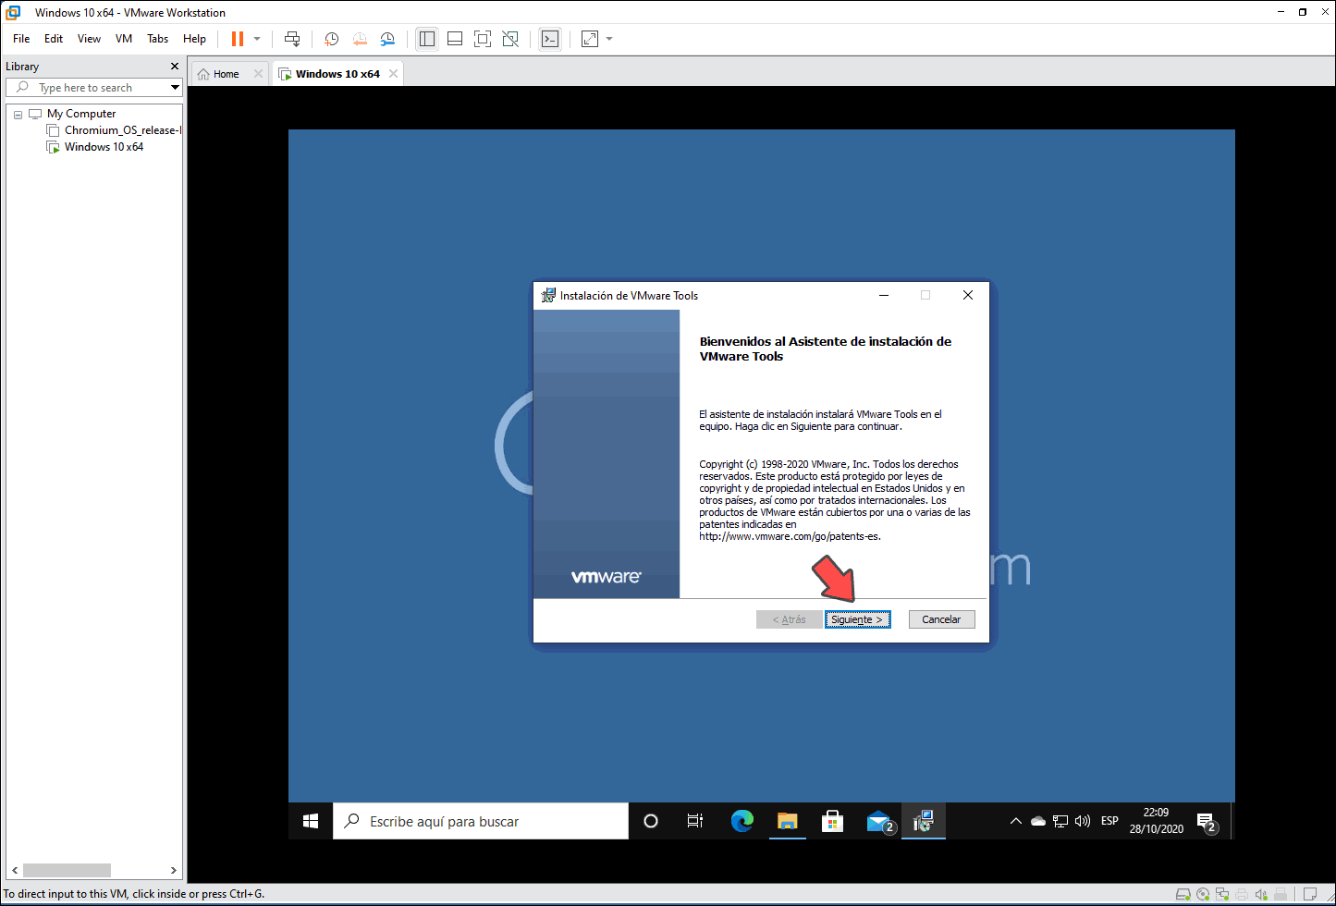Close the Home tab
Image resolution: width=1336 pixels, height=906 pixels.
[x=258, y=74]
